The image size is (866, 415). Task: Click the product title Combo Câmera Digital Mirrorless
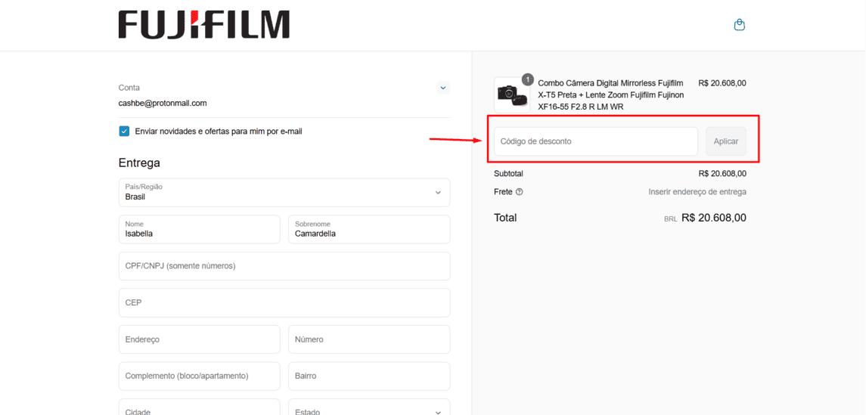tap(611, 95)
